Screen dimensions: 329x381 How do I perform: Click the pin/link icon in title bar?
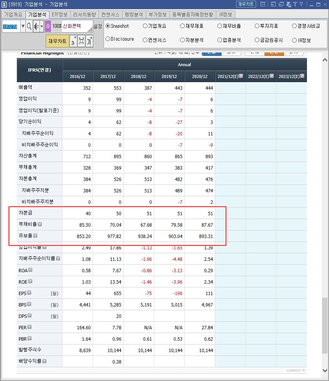[289, 4]
